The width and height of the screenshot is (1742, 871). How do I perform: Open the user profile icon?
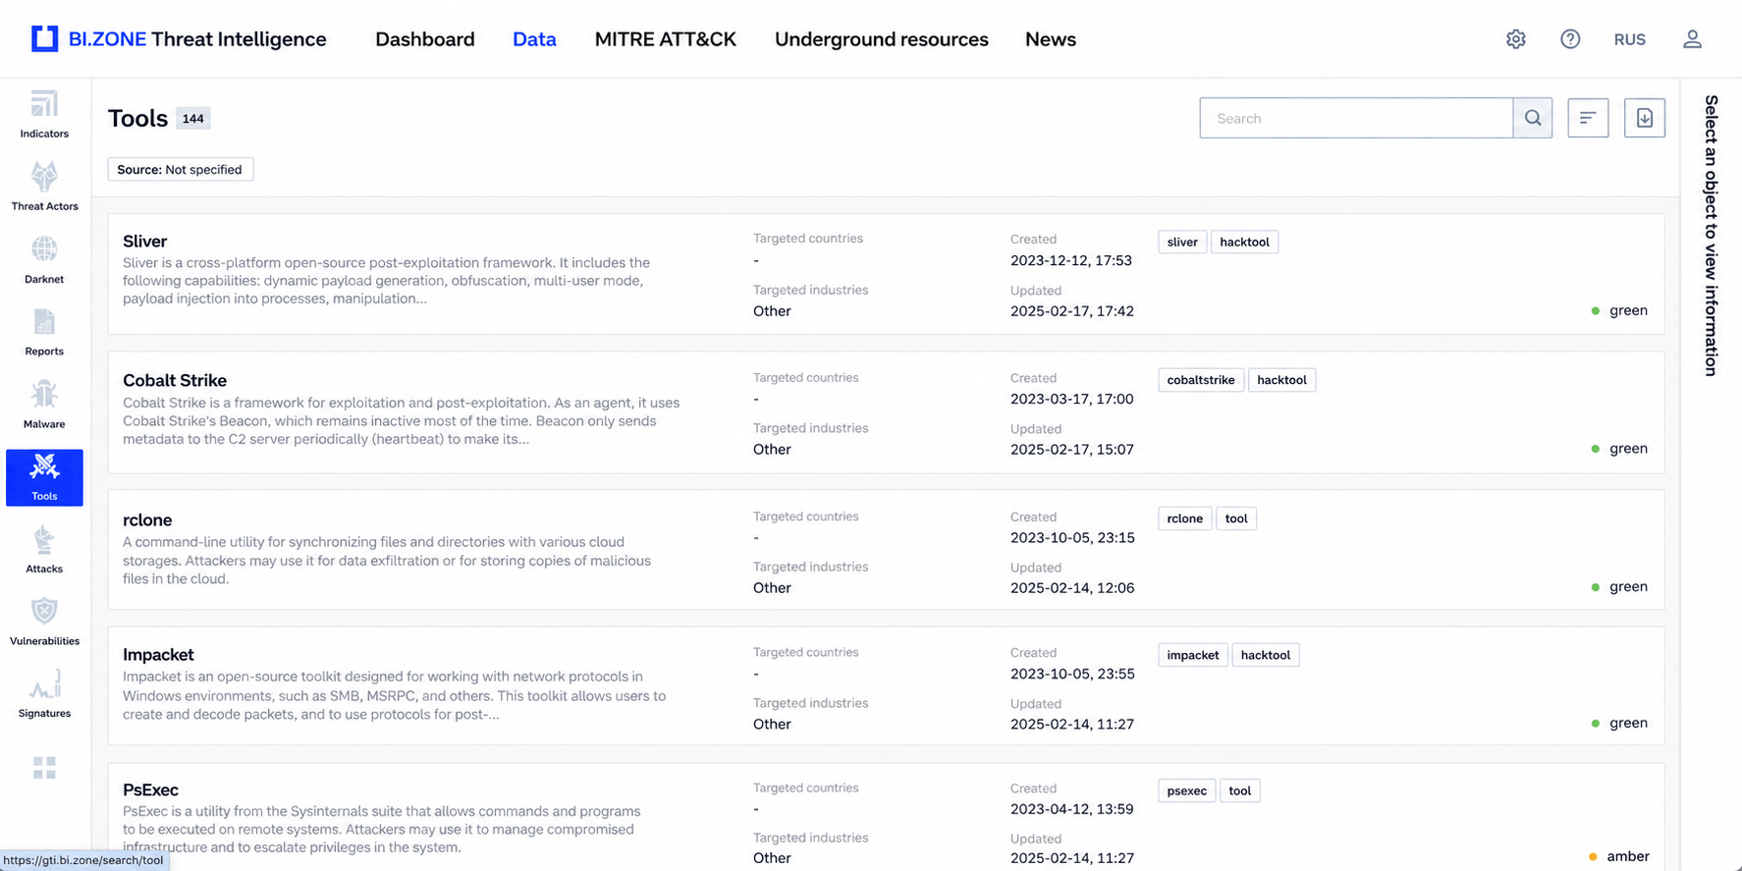(x=1692, y=39)
